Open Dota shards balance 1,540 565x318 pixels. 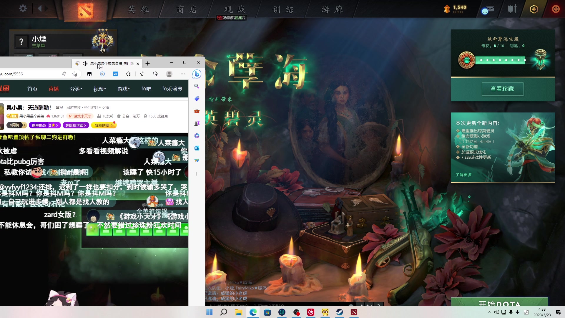(x=455, y=9)
